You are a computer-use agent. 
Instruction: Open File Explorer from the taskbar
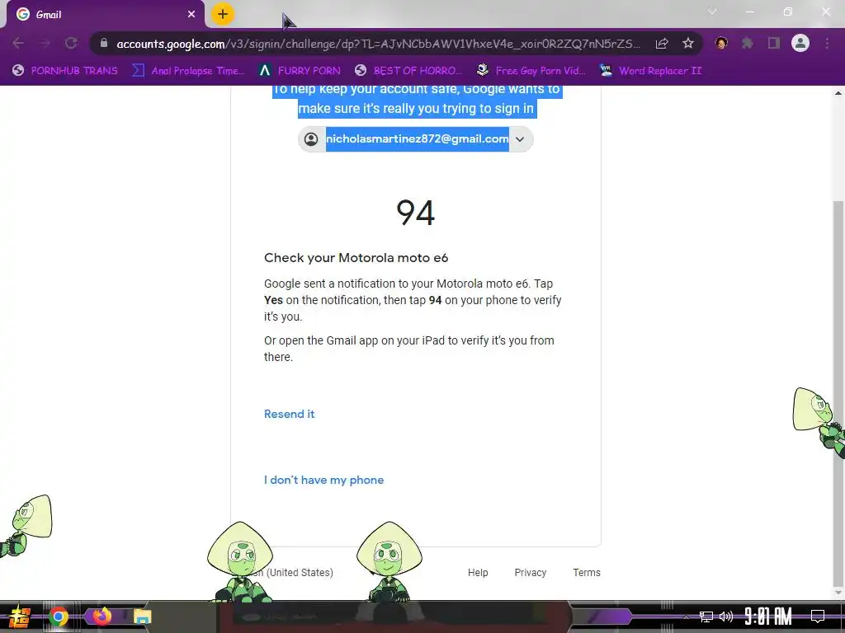(x=142, y=617)
